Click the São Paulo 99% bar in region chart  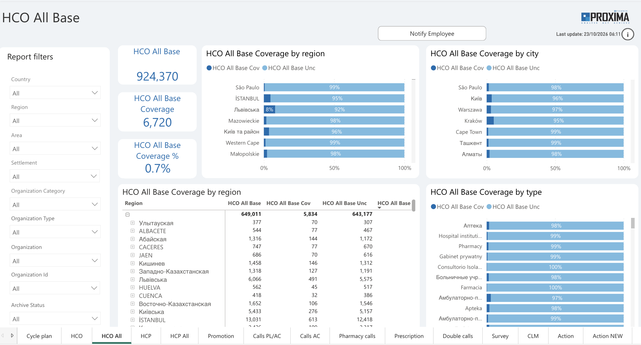pyautogui.click(x=335, y=87)
